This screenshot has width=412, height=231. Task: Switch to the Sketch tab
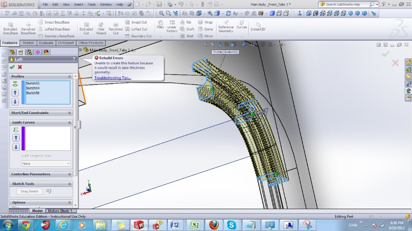pyautogui.click(x=28, y=43)
